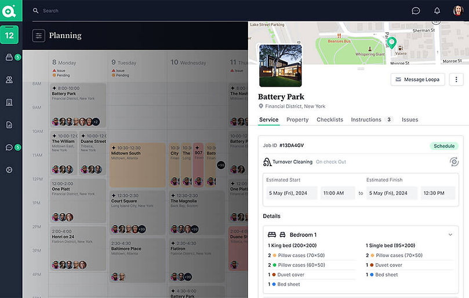
Task: Open the team members sidebar icon
Action: pos(9,80)
